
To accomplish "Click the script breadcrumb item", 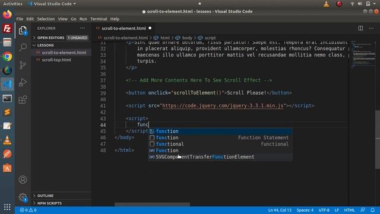I will 210,38.
